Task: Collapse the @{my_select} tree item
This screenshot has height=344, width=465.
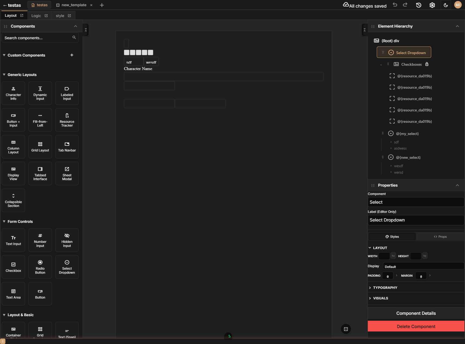Action: pyautogui.click(x=391, y=133)
